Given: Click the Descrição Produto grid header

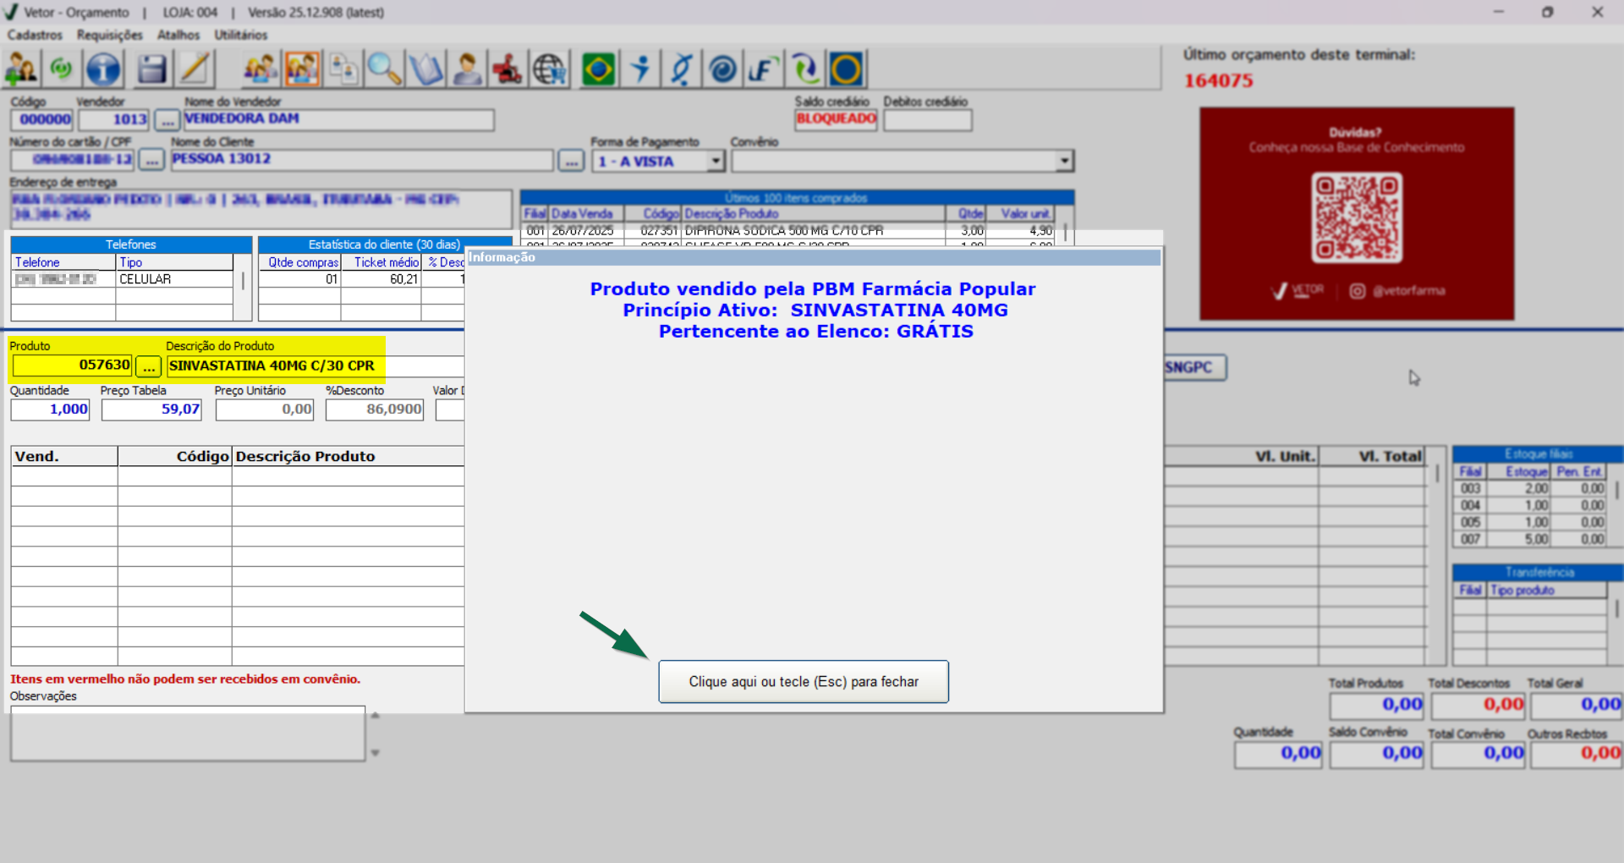Looking at the screenshot, I should point(348,456).
